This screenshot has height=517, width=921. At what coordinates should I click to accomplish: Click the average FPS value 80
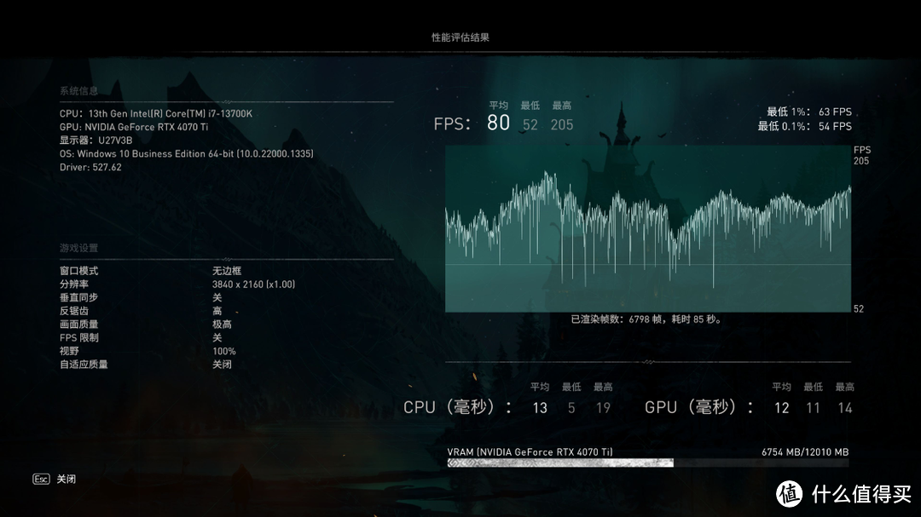coord(498,123)
